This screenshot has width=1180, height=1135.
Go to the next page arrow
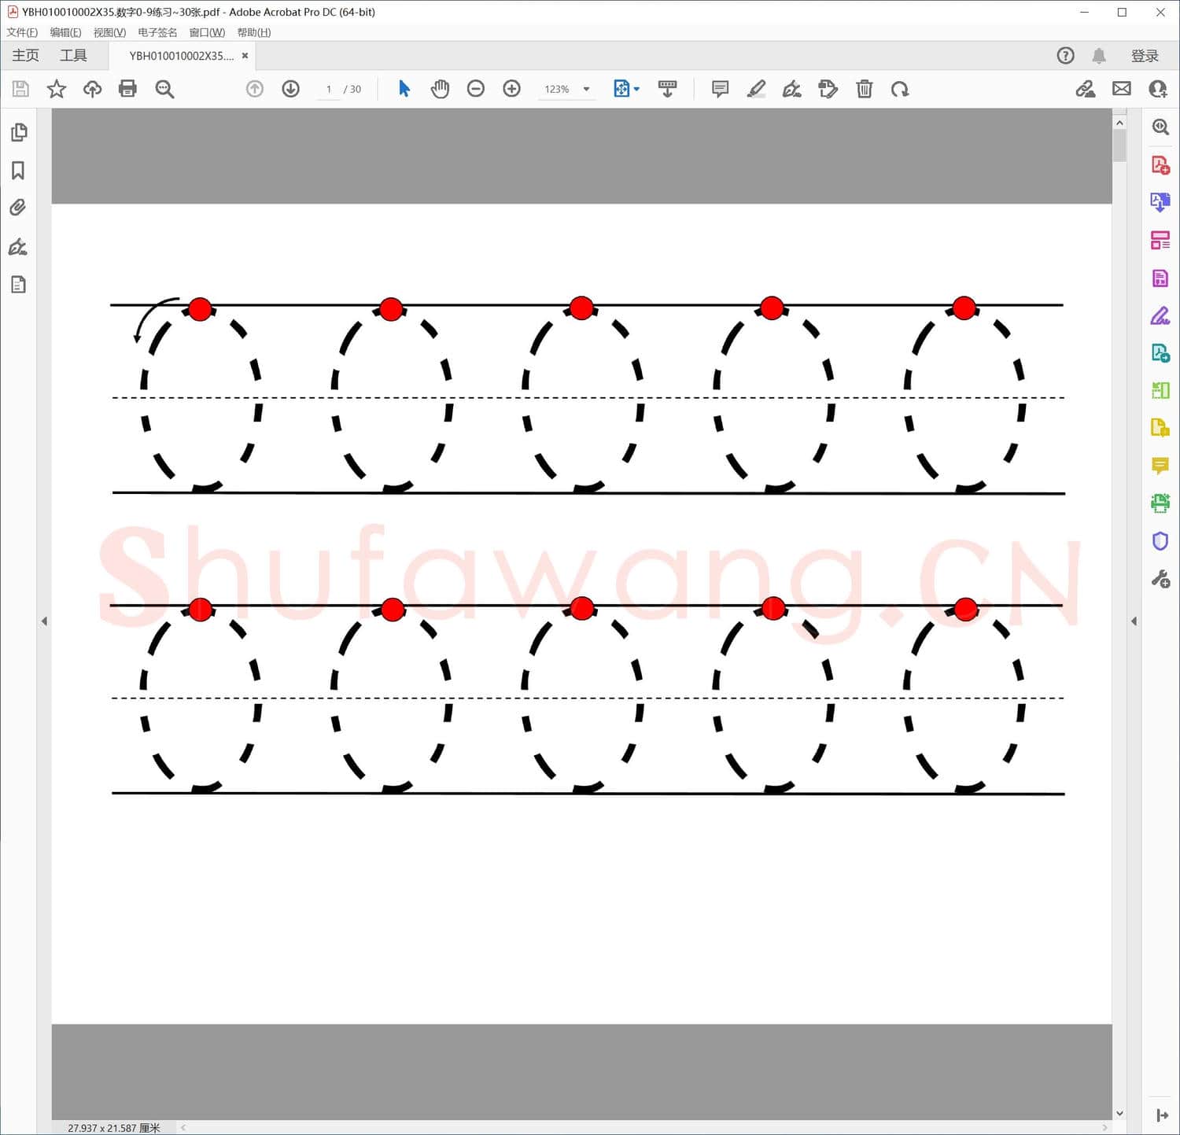point(290,89)
